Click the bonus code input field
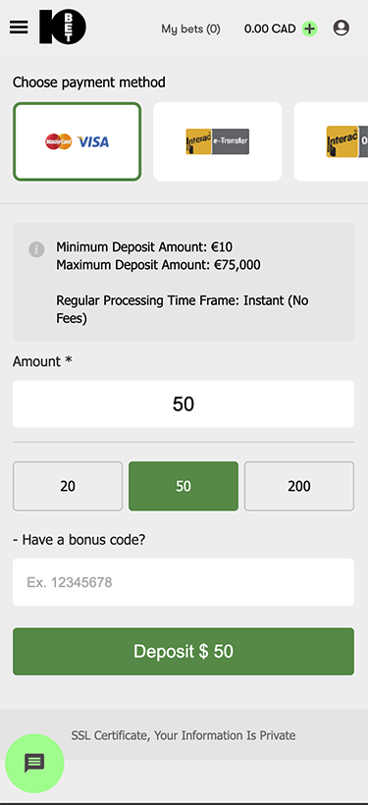Image resolution: width=368 pixels, height=805 pixels. coord(184,582)
